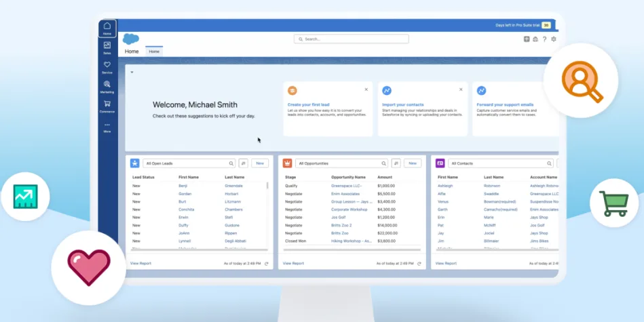The image size is (644, 322).
Task: Open the More menu in sidebar
Action: [x=107, y=127]
